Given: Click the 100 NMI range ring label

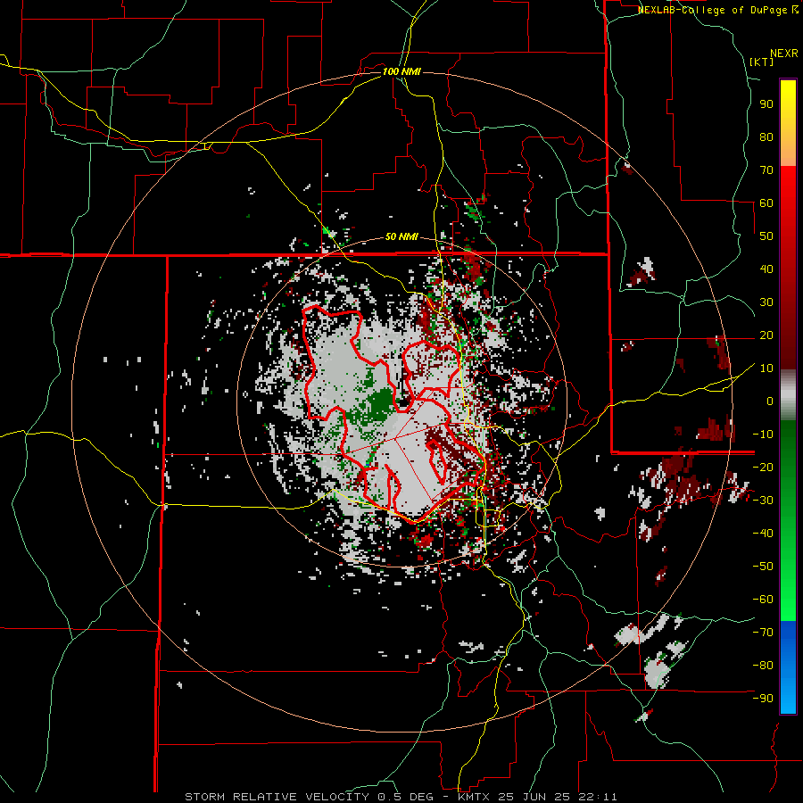Looking at the screenshot, I should click(401, 71).
